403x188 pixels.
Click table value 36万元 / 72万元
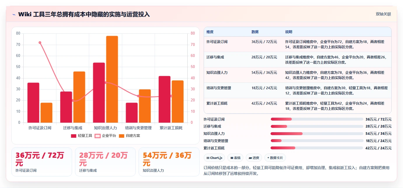click(264, 42)
